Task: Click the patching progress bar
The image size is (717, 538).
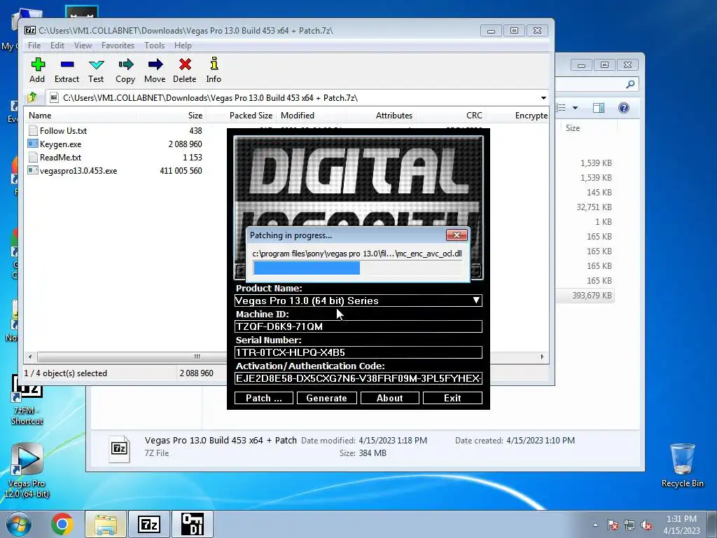Action: [358, 268]
